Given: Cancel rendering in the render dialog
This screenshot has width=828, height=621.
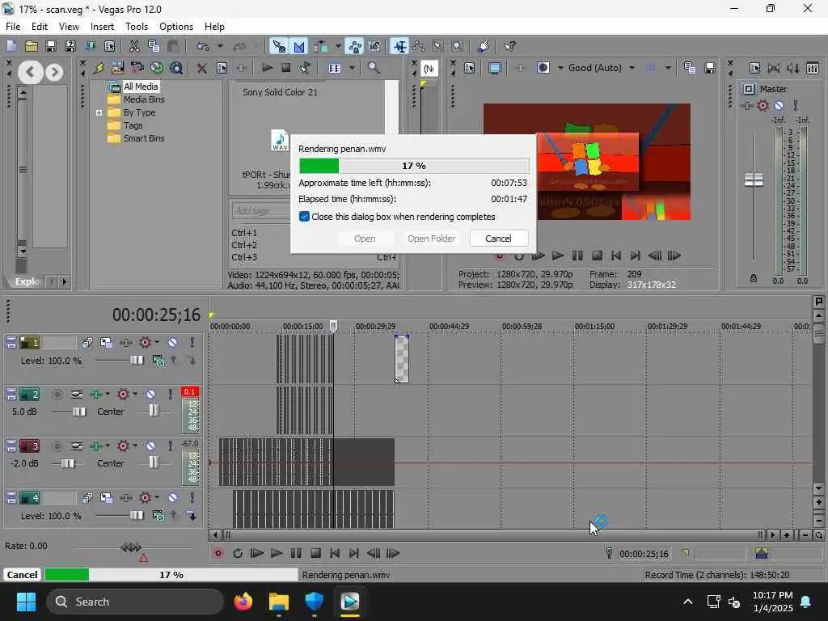Looking at the screenshot, I should click(x=498, y=239).
